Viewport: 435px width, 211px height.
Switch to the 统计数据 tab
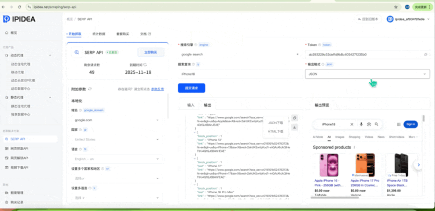(x=99, y=34)
